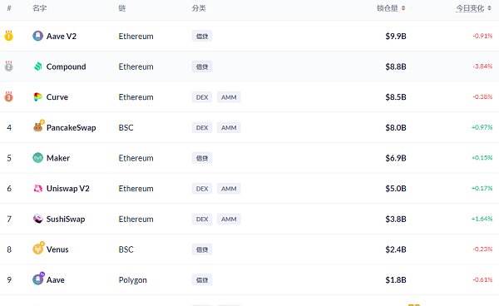499x306 pixels.
Task: Click the lending tag in Aave V2 row
Action: (202, 37)
